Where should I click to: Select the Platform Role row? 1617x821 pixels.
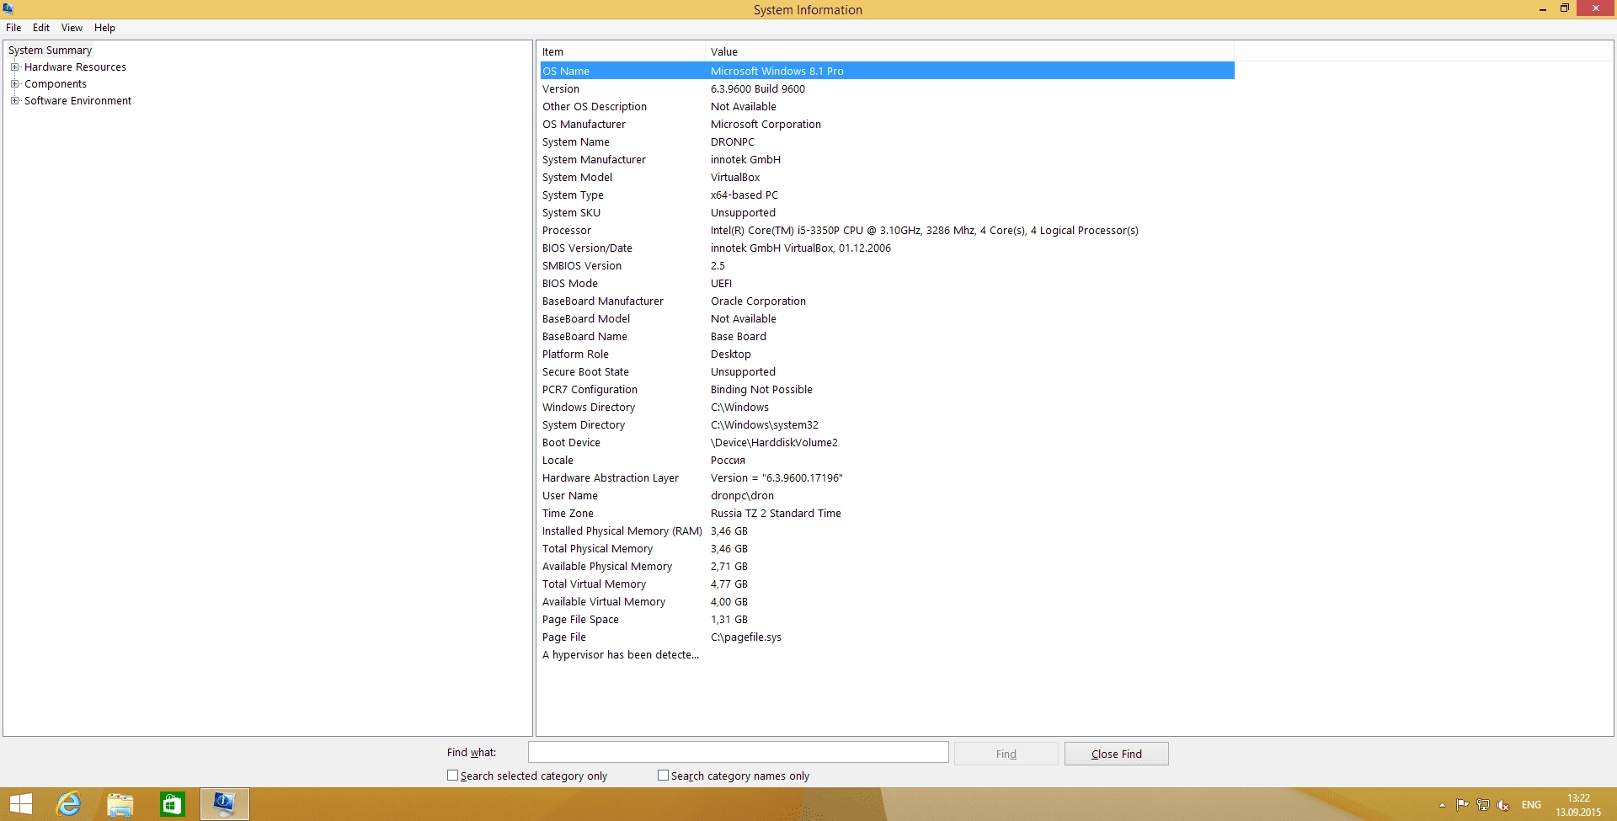point(887,354)
